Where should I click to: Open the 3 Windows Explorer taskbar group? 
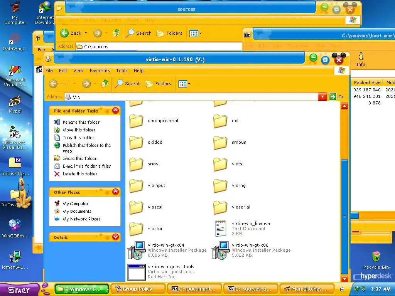coord(82,289)
